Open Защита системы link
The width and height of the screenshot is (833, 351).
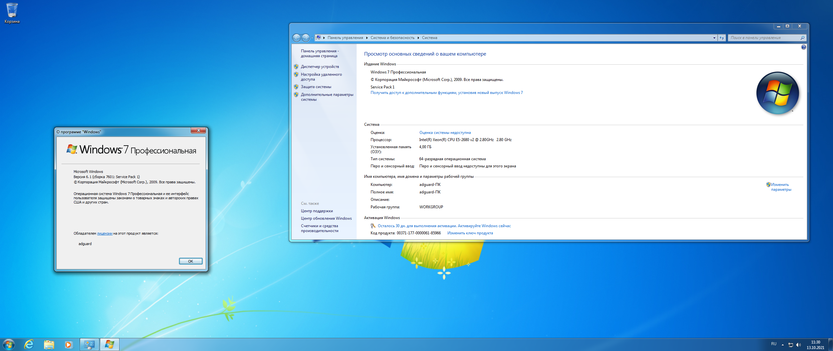point(316,87)
